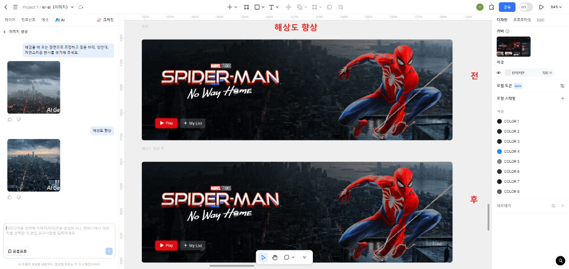Click the boolean operations icon
This screenshot has height=269, width=569.
click(299, 7)
